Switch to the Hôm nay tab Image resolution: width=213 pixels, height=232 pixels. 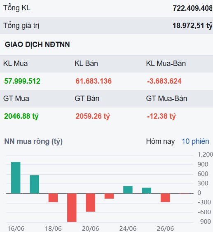pos(160,141)
